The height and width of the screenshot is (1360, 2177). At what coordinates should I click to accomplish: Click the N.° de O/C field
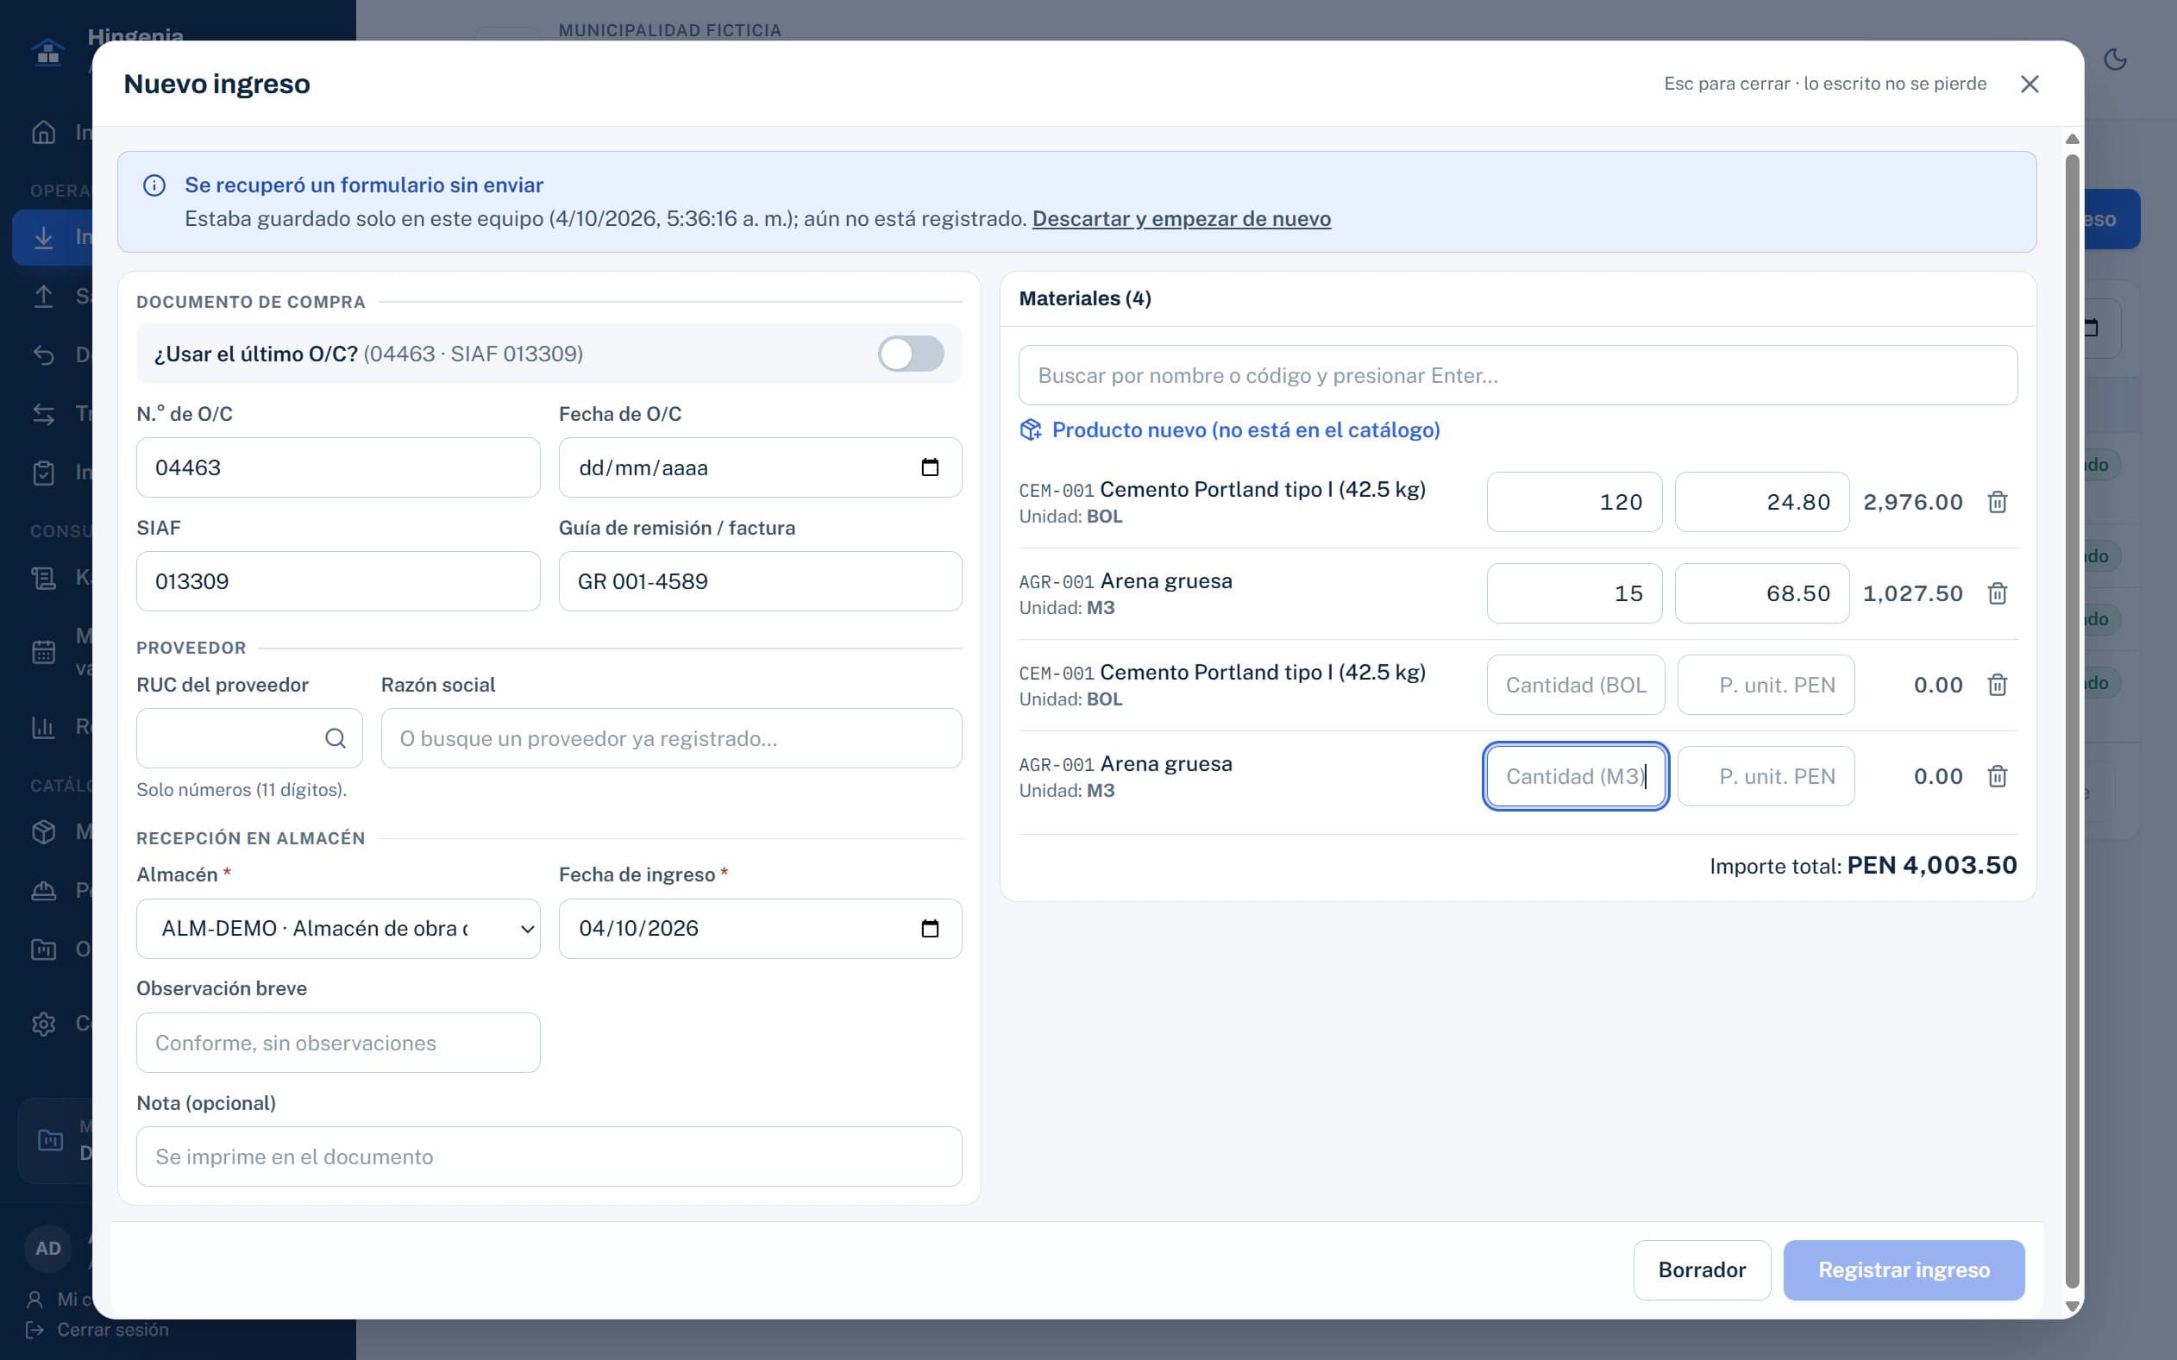tap(338, 467)
